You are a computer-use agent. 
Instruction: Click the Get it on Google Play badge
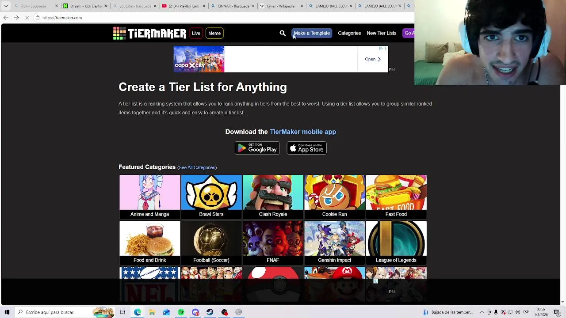pos(257,148)
